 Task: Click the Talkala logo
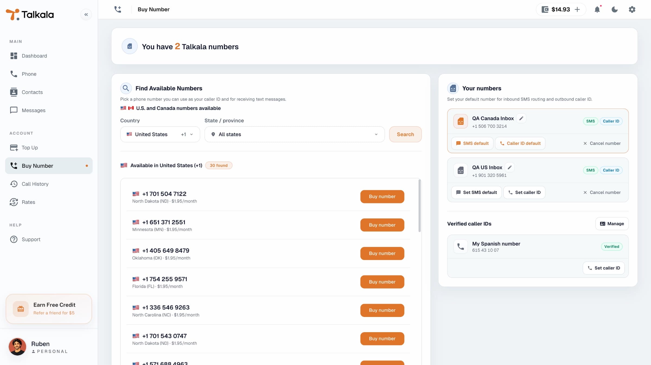[30, 14]
